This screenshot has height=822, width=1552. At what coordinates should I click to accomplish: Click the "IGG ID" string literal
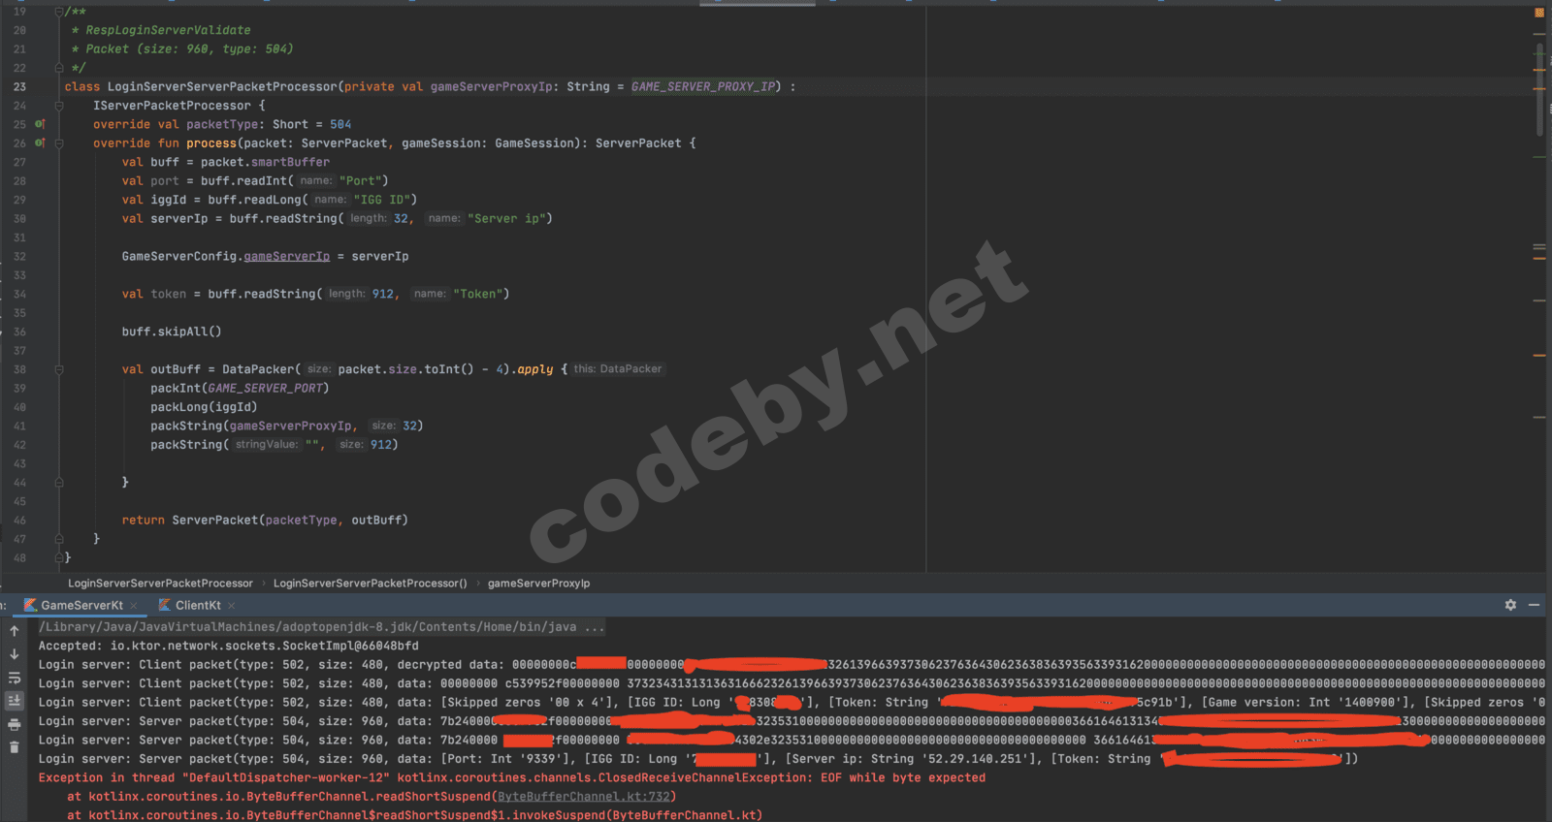[x=381, y=200]
